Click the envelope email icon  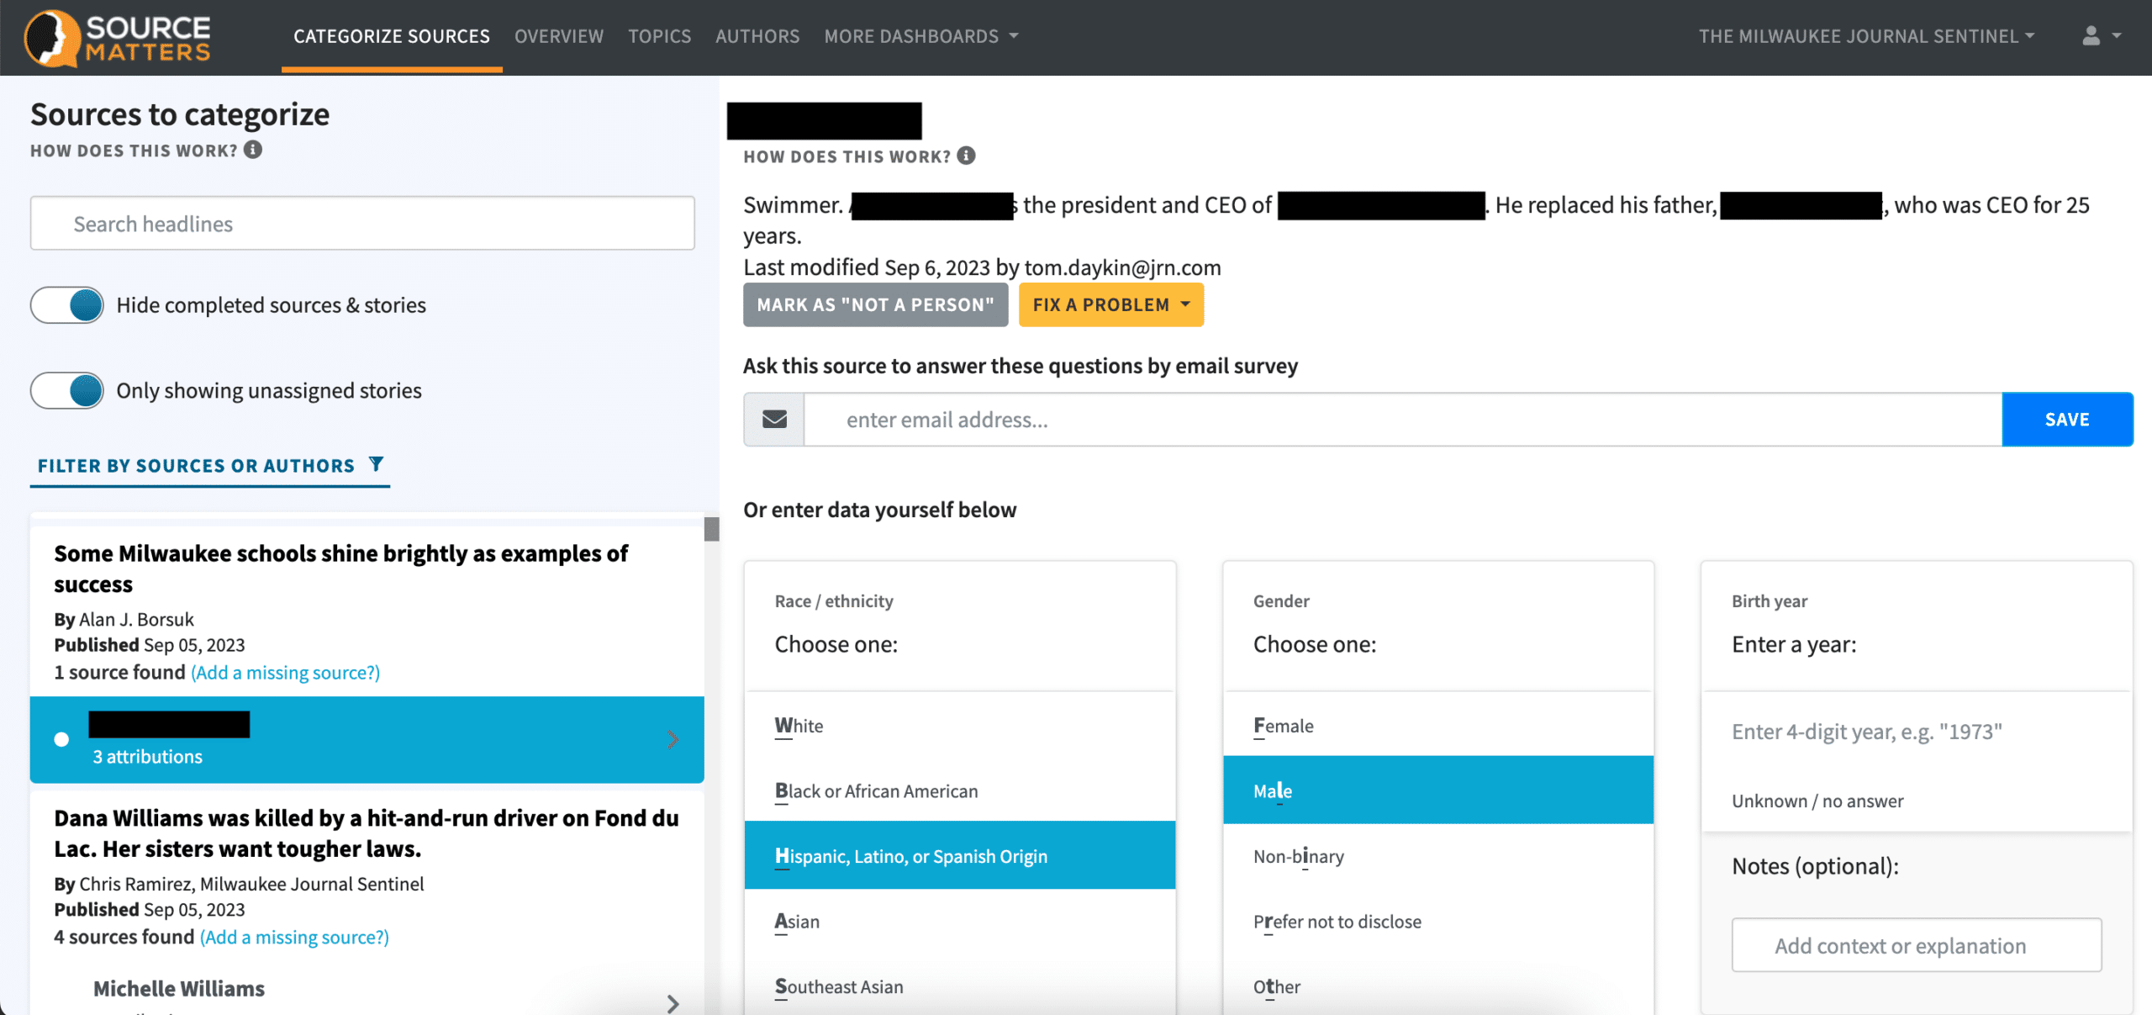774,419
